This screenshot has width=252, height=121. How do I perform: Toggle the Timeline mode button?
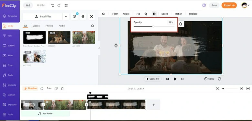tap(30, 89)
